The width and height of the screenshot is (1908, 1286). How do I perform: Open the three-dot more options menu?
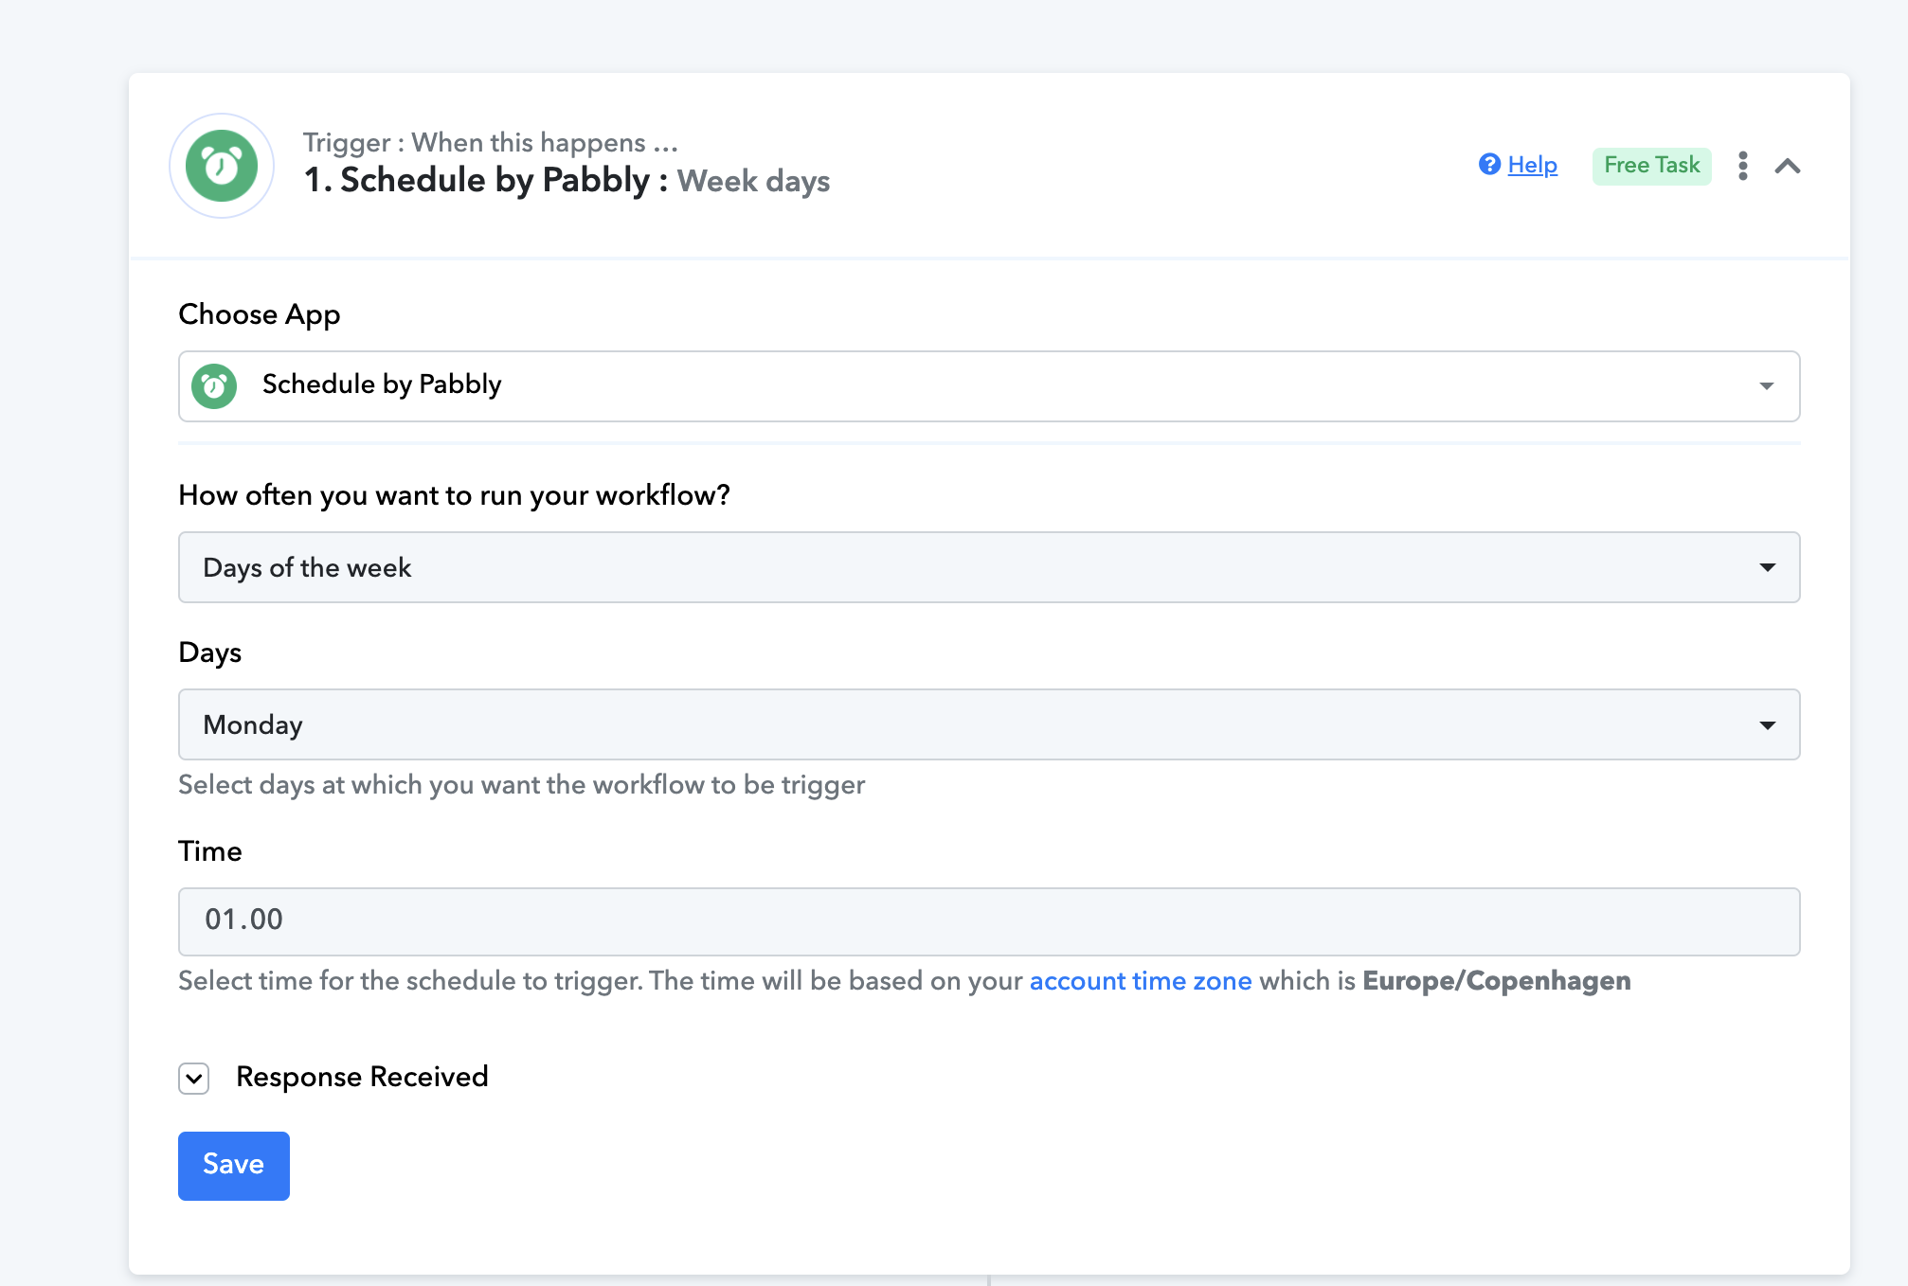pos(1742,166)
